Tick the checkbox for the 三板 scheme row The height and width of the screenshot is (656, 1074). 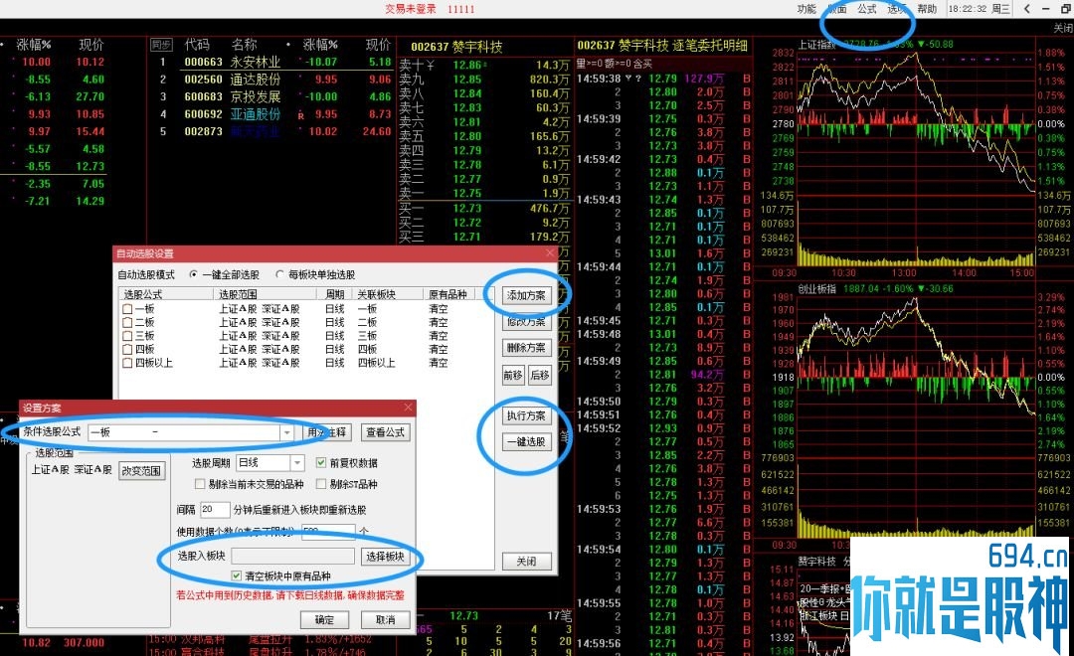[x=127, y=336]
